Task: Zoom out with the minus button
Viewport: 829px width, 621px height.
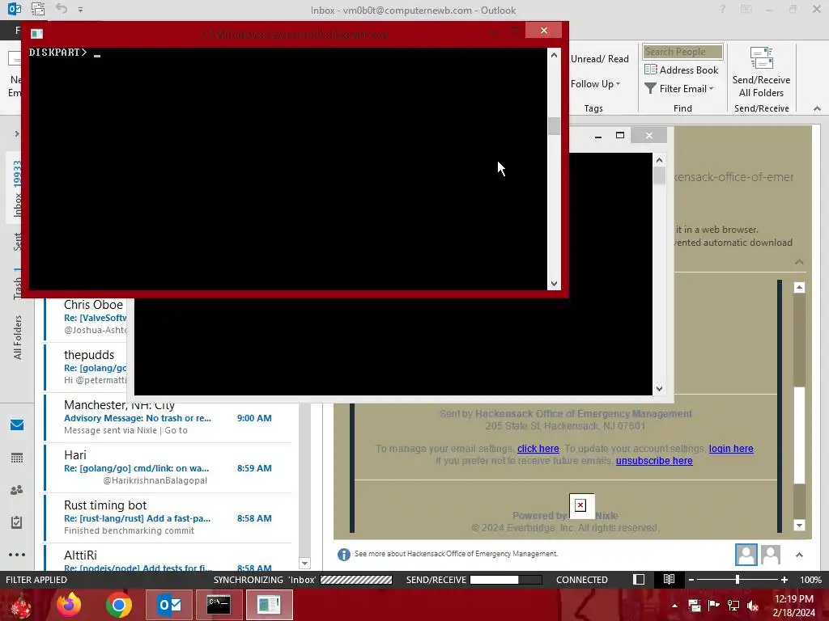Action: [x=691, y=580]
